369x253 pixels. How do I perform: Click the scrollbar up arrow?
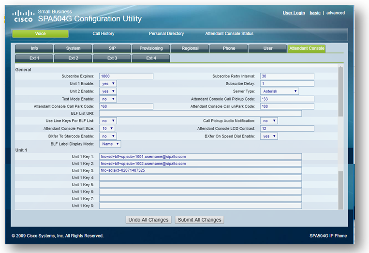tap(340, 67)
